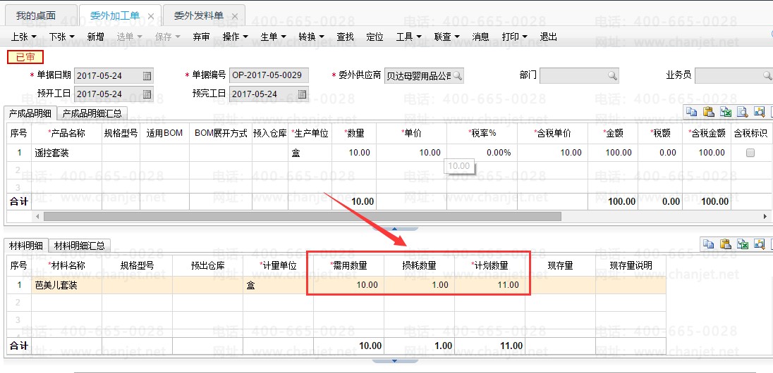
Task: Open the greyed 选单 dropdown
Action: [130, 37]
